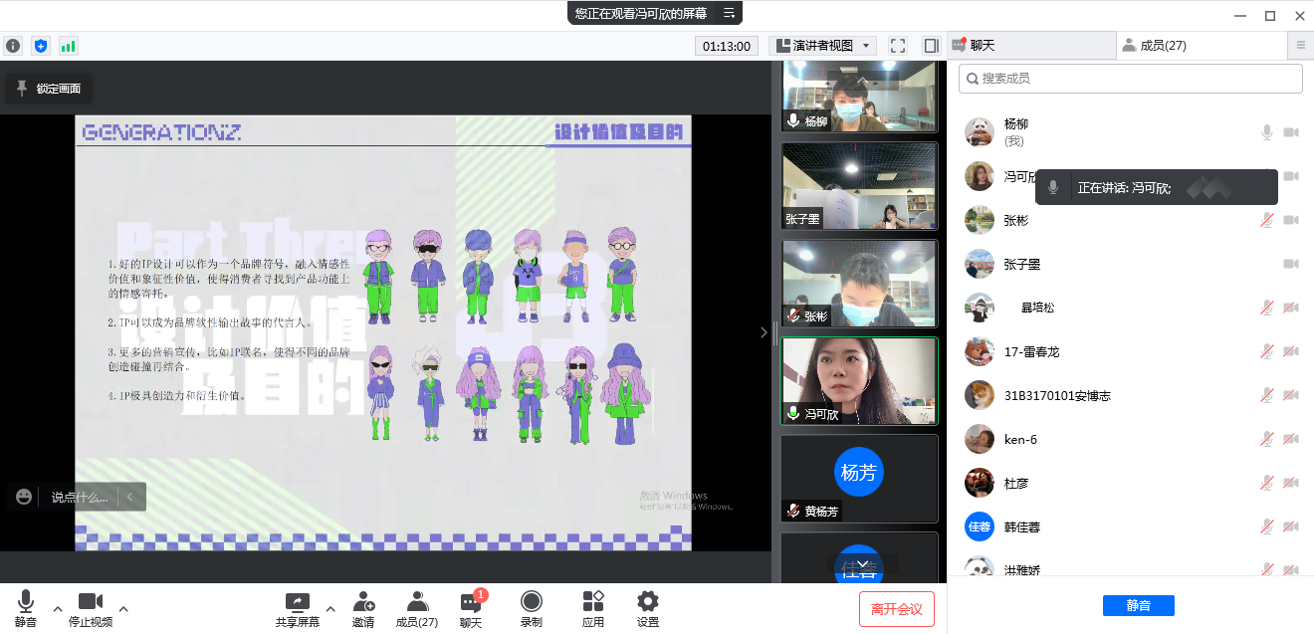Open the Speaker View dropdown
Viewport: 1314px width, 634px height.
822,46
